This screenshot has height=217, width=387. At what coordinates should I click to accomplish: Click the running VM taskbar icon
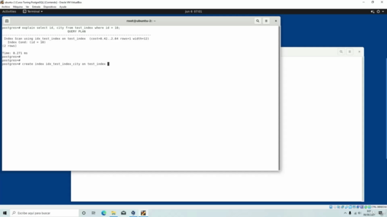click(x=143, y=213)
